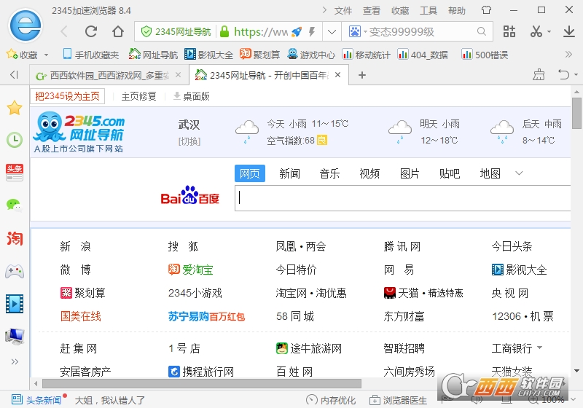Open the 腾讯网 link
Image resolution: width=583 pixels, height=408 pixels.
tap(402, 246)
